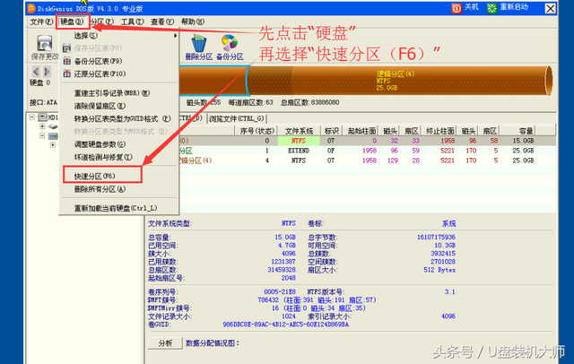Click the HD1 disk icon in tree
574x364 pixels.
tap(42, 117)
